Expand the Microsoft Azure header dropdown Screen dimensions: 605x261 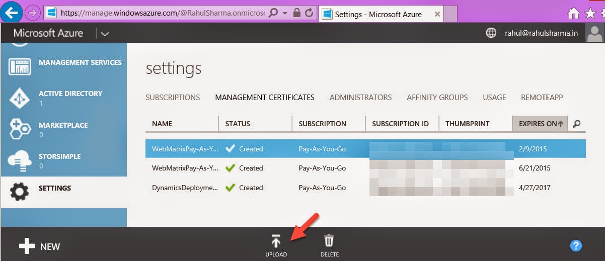(105, 34)
